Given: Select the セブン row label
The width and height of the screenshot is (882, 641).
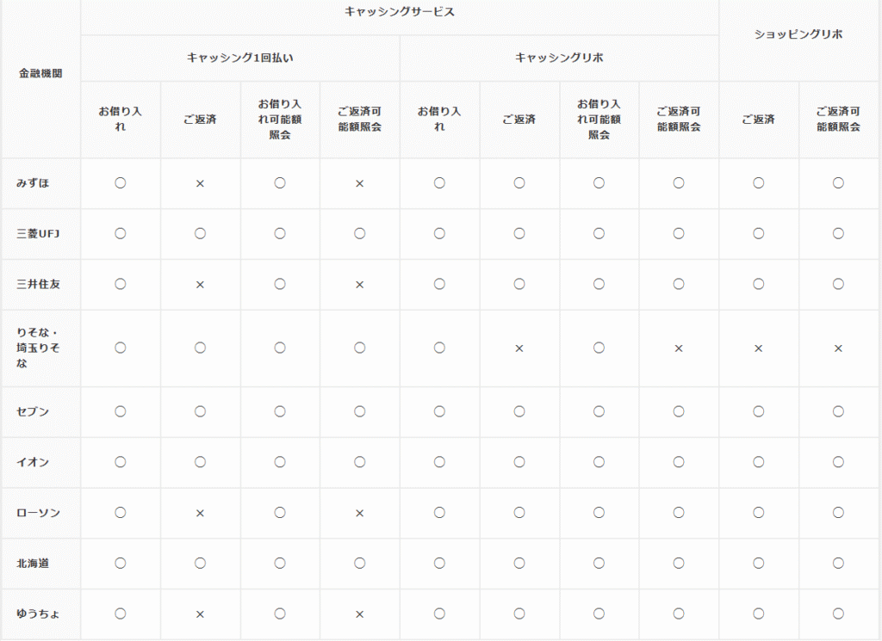Looking at the screenshot, I should [33, 412].
